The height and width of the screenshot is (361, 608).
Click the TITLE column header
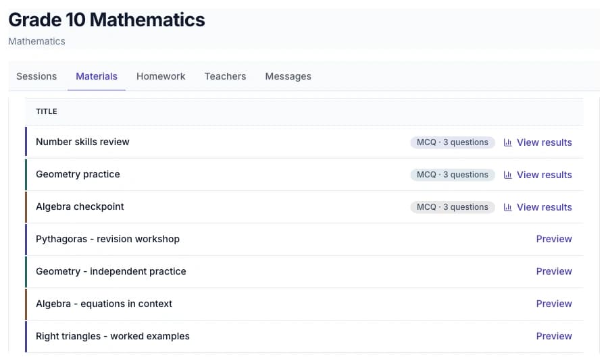coord(47,111)
